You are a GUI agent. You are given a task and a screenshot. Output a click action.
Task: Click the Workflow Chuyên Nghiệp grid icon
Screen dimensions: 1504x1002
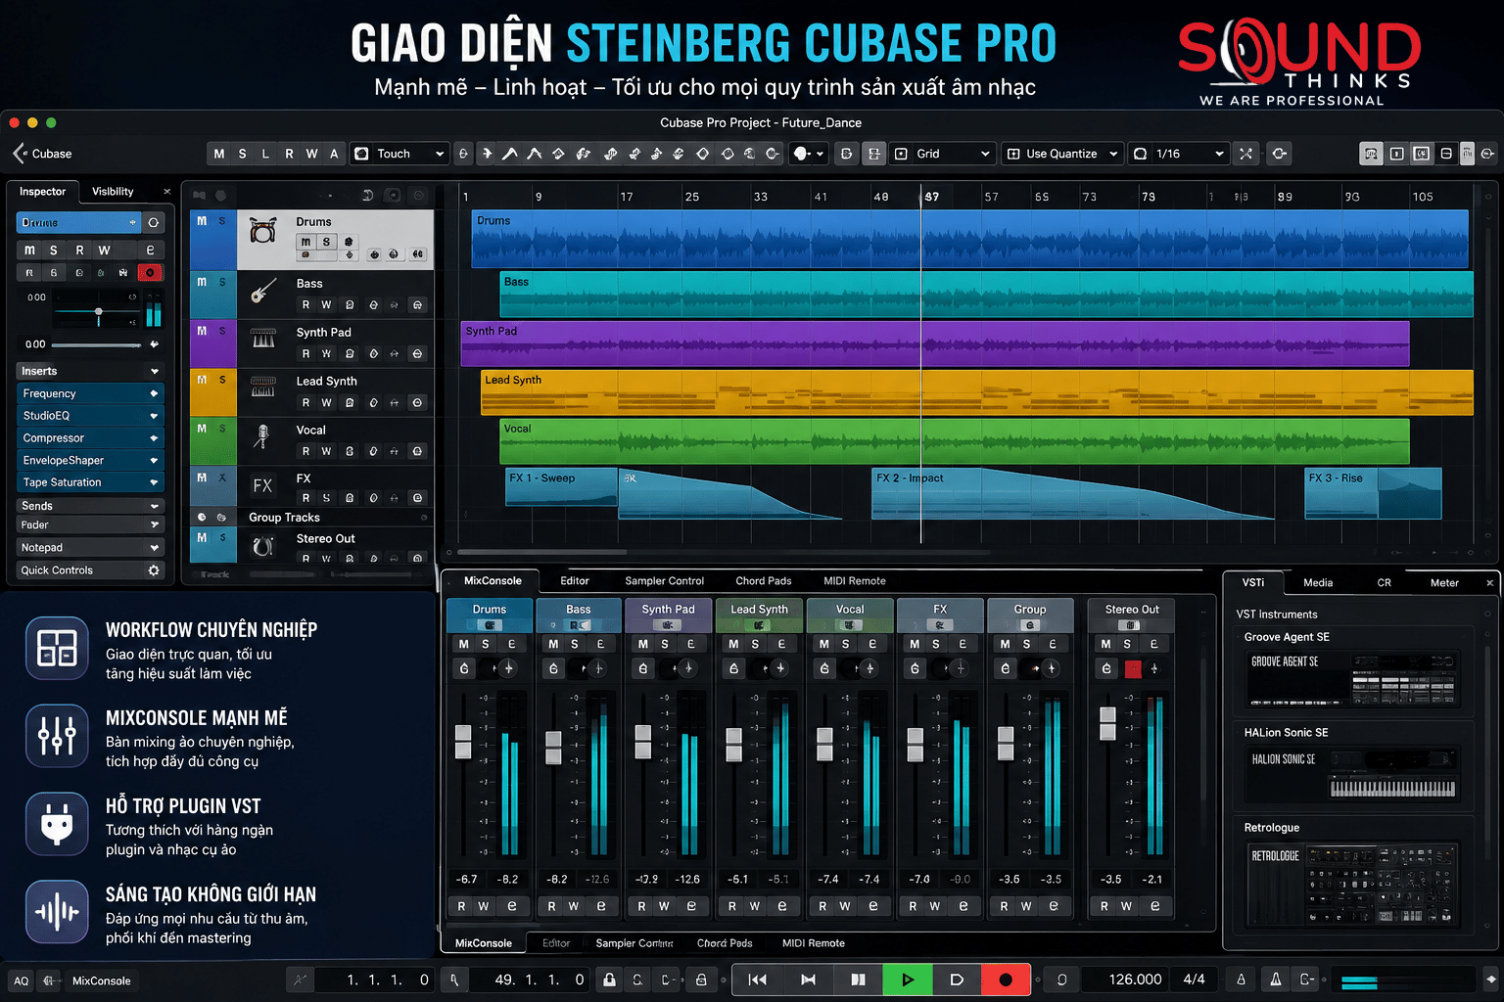[57, 648]
